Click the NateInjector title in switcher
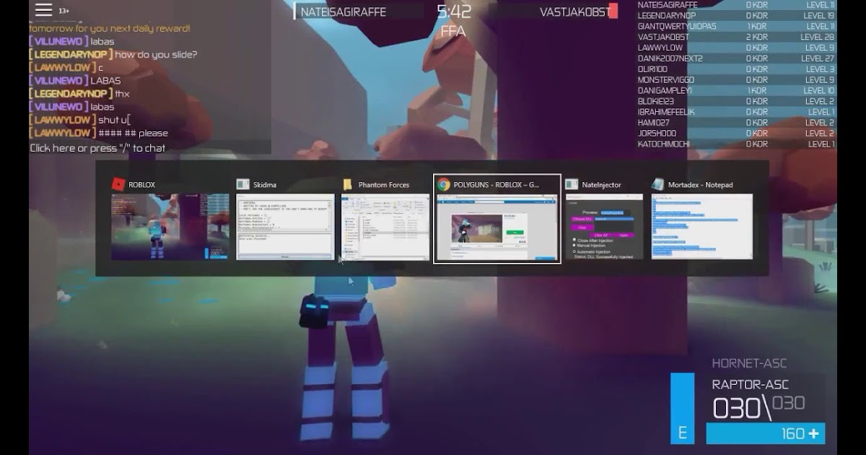866x455 pixels. (602, 185)
